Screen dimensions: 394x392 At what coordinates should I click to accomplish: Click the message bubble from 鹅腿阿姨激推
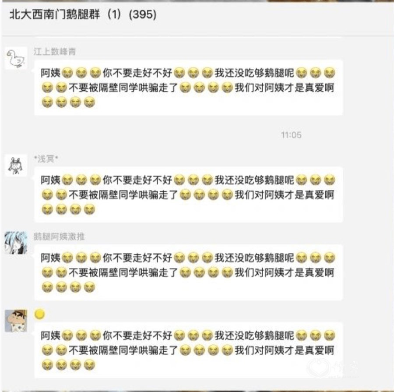[x=188, y=272]
